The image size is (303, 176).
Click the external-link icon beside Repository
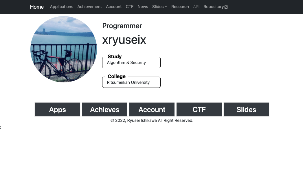[x=226, y=7]
